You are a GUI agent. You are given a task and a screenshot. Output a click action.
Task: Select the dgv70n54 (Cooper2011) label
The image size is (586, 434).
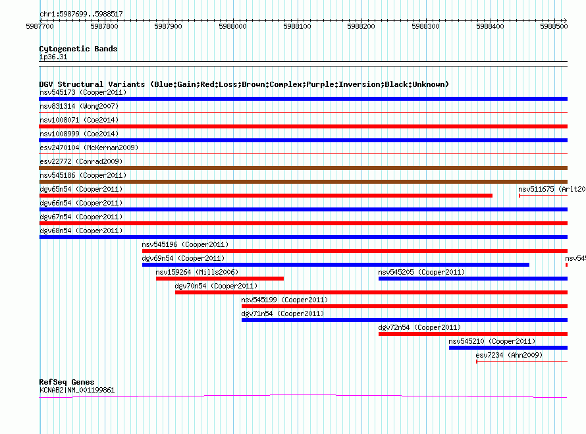click(x=216, y=286)
